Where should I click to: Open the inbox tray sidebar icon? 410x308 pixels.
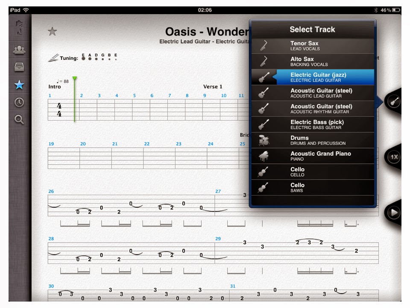(19, 67)
